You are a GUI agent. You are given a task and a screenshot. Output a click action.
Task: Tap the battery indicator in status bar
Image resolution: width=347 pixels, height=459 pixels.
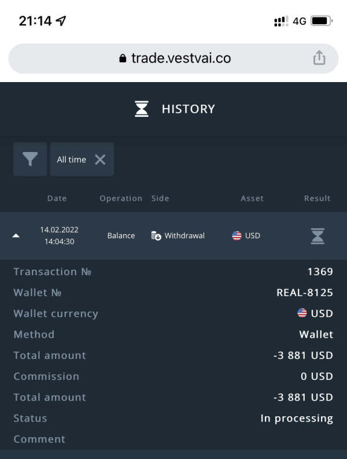[322, 21]
